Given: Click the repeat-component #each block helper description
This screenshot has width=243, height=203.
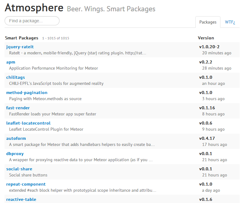Looking at the screenshot, I should point(83,190).
